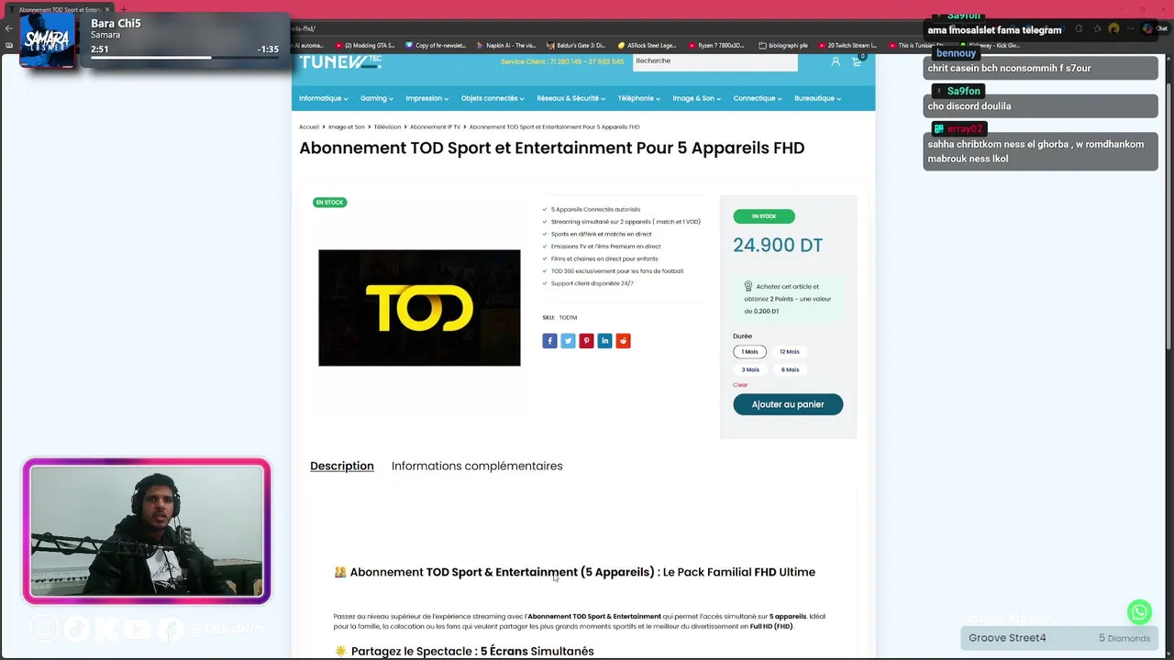Go to Télévision breadcrumb
Viewport: 1174px width, 660px height.
[387, 126]
